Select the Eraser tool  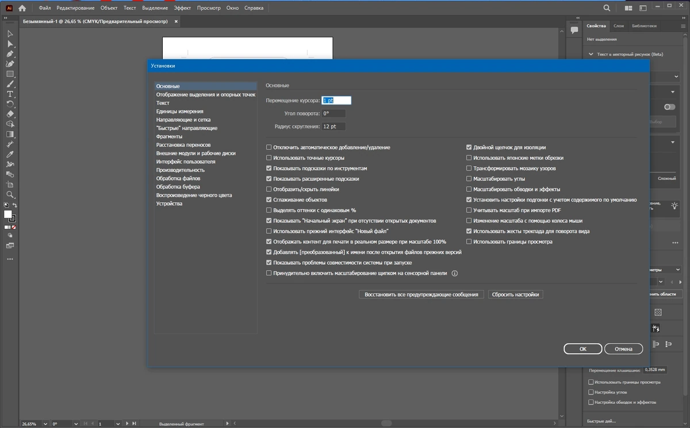pyautogui.click(x=10, y=114)
